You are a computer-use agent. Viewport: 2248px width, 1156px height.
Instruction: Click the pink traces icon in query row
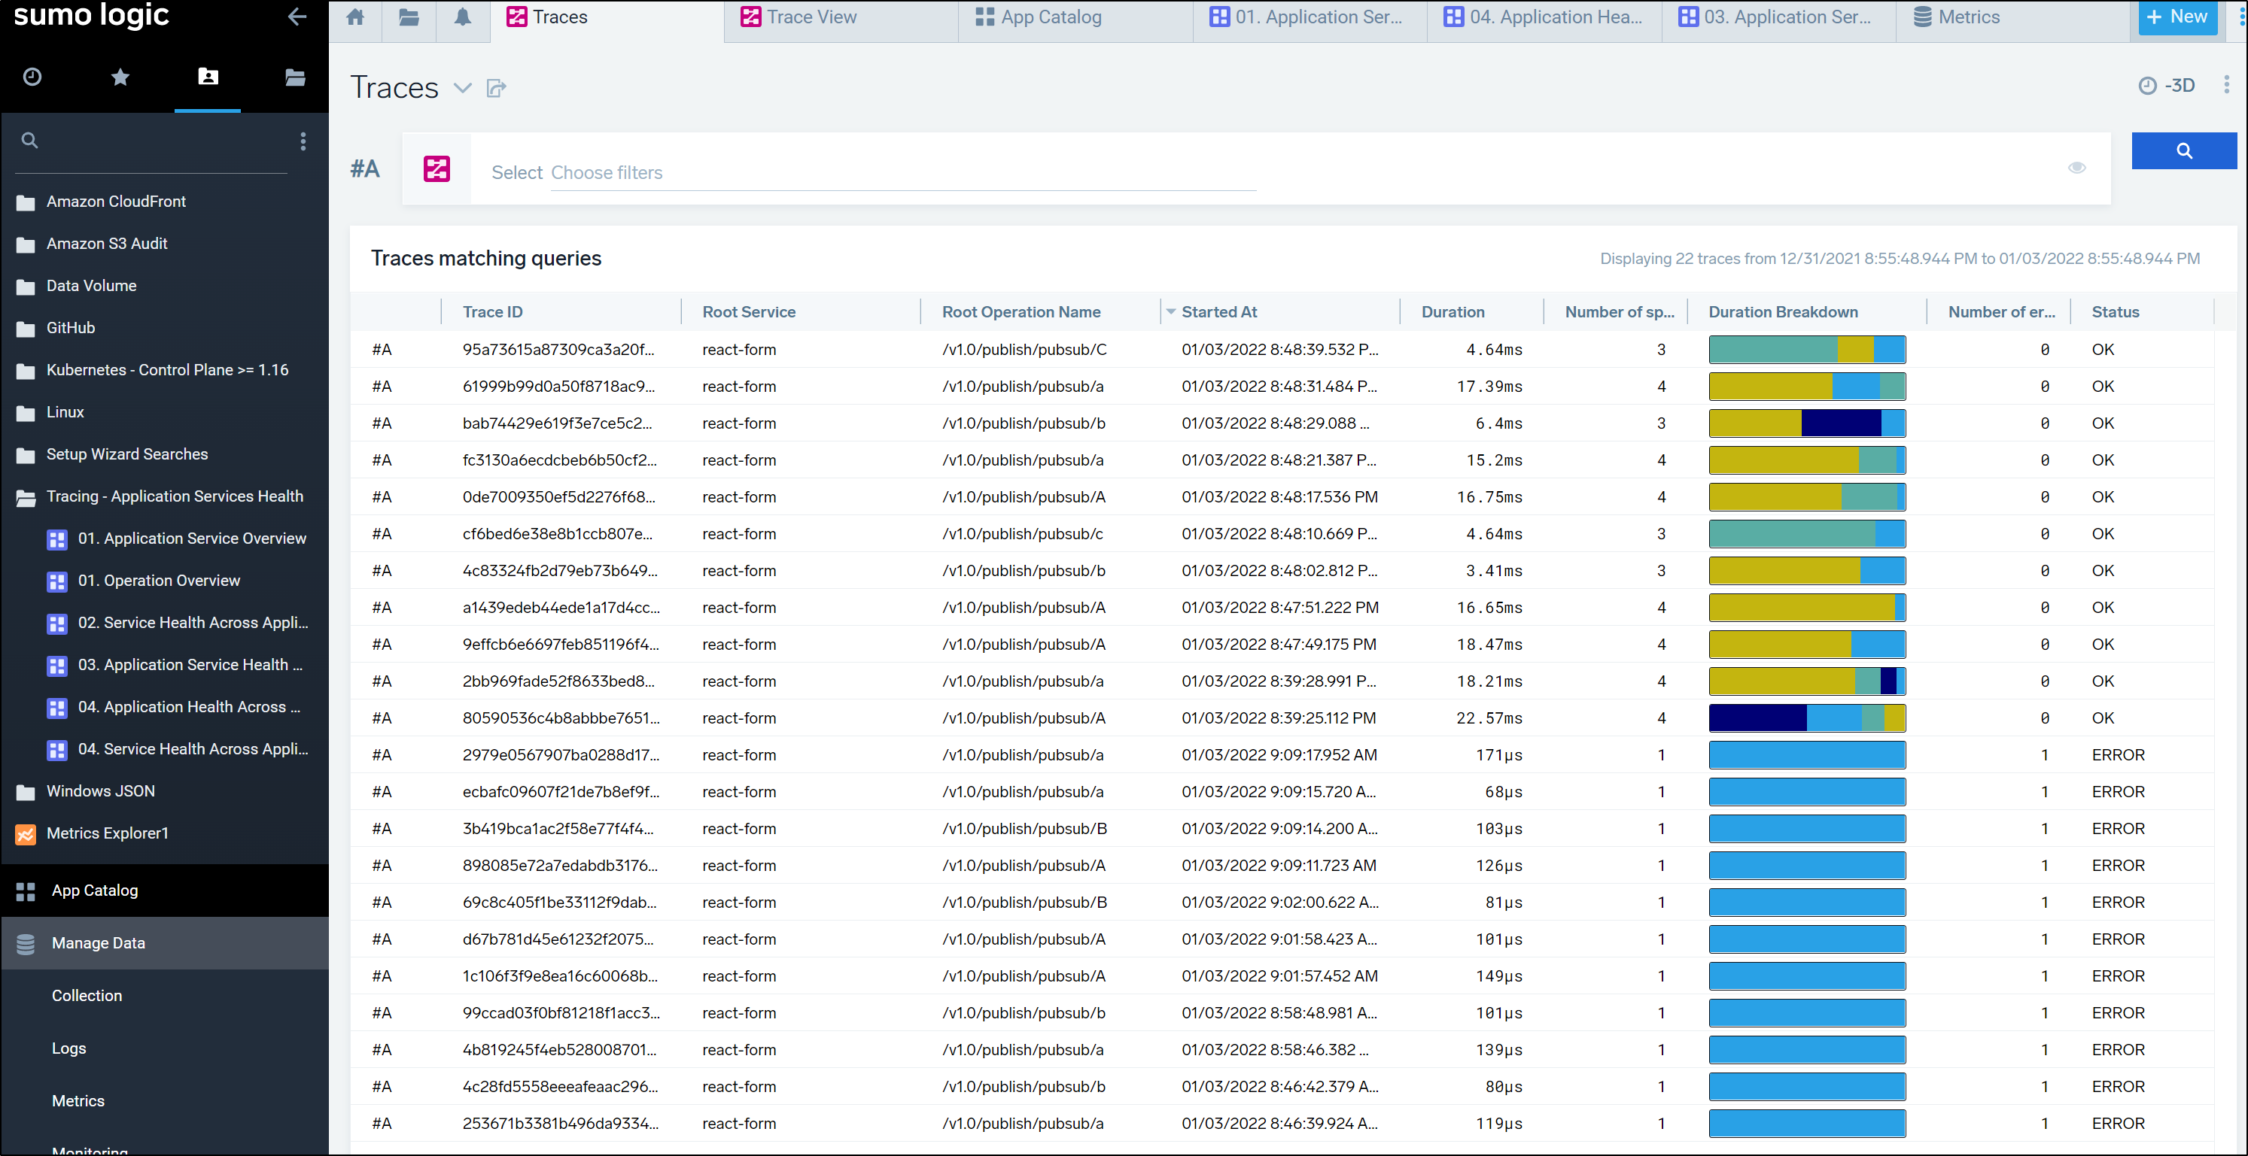(x=437, y=169)
